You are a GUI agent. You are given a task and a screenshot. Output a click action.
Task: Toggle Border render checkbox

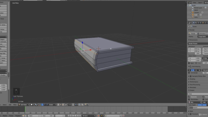pos(189,63)
